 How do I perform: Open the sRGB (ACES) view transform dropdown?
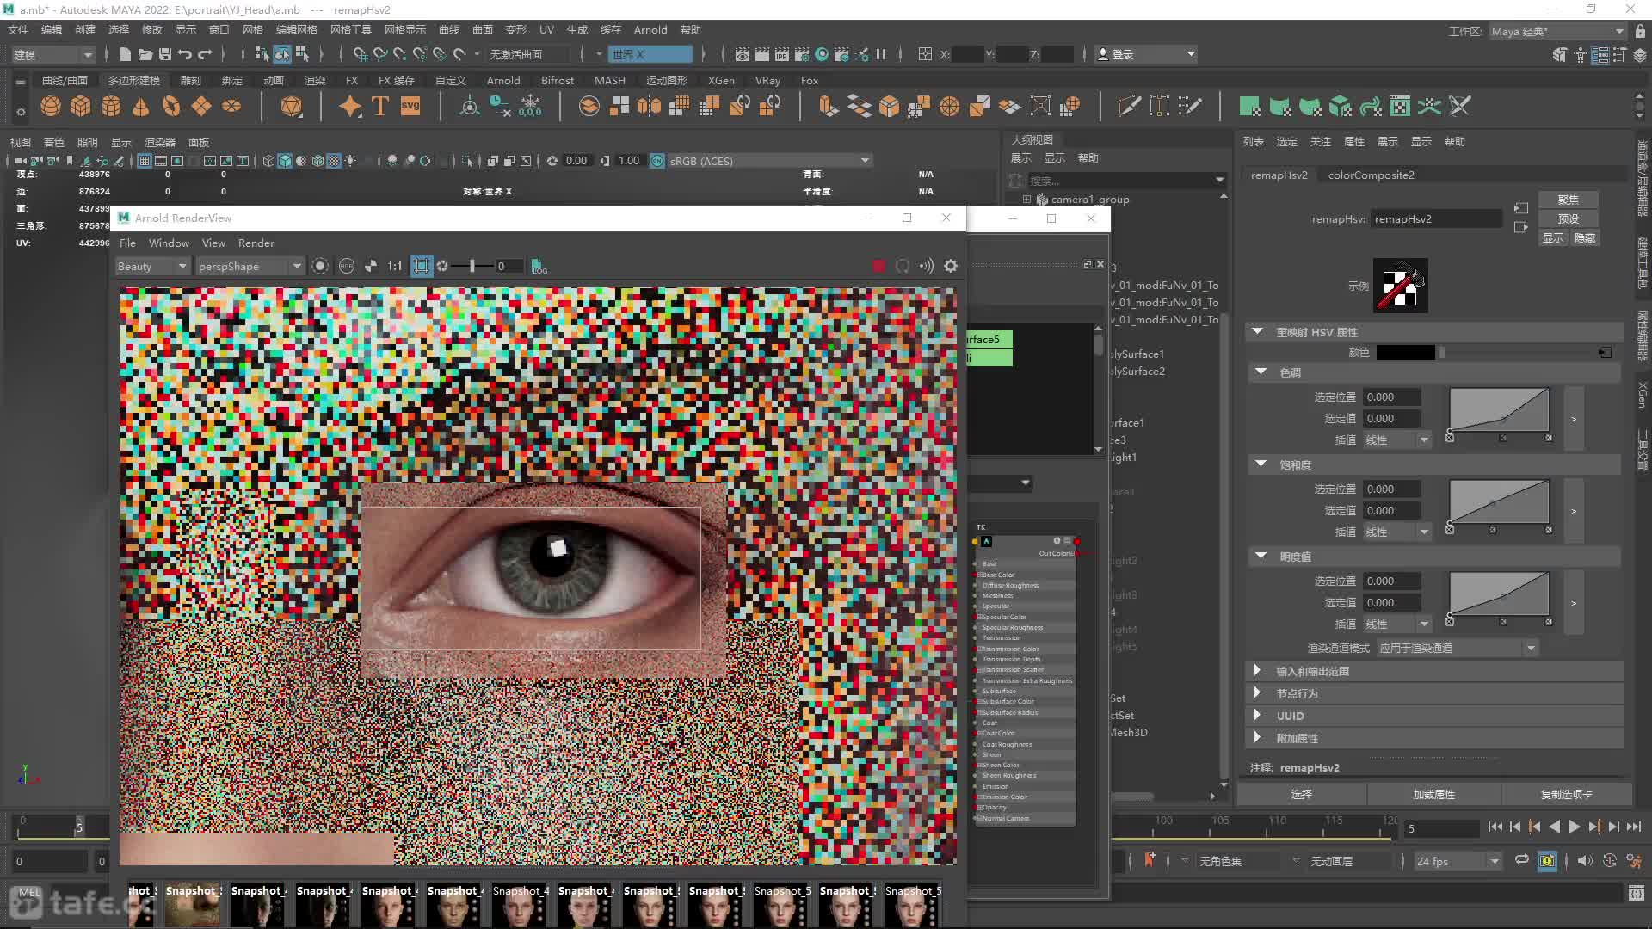(770, 161)
